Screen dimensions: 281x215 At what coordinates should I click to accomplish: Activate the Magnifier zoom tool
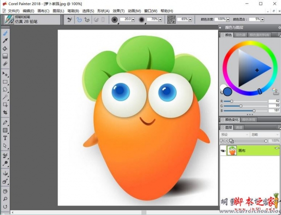pos(6,199)
